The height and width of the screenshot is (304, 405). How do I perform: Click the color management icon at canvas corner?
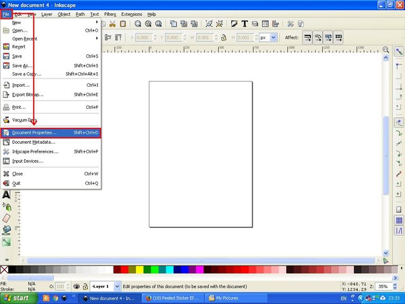(x=385, y=260)
